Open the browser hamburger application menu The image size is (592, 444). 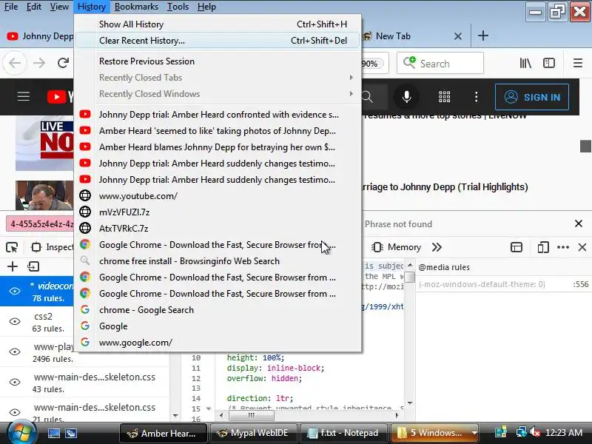(x=578, y=63)
